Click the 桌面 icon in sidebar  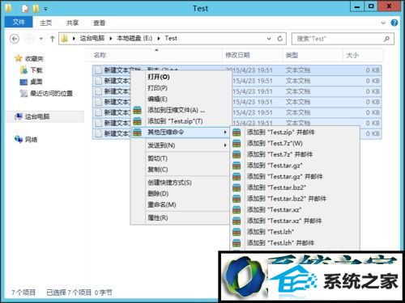coord(23,82)
